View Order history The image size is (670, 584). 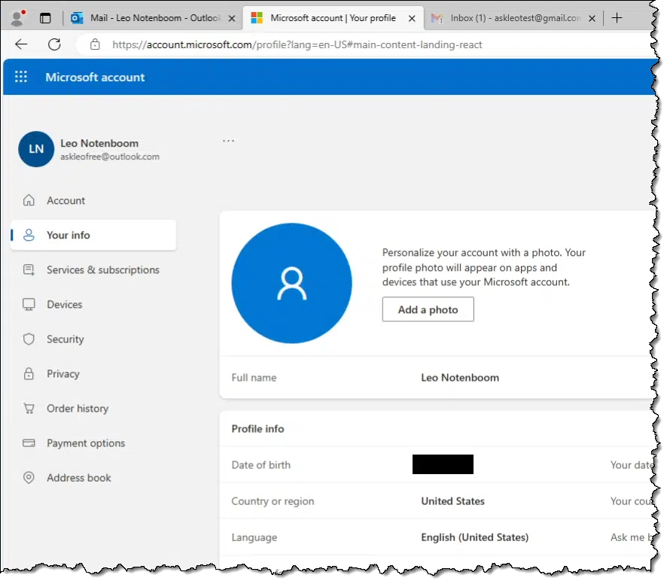click(x=93, y=409)
